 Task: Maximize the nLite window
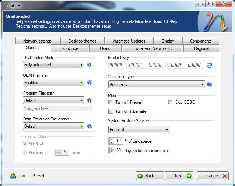tap(210, 4)
